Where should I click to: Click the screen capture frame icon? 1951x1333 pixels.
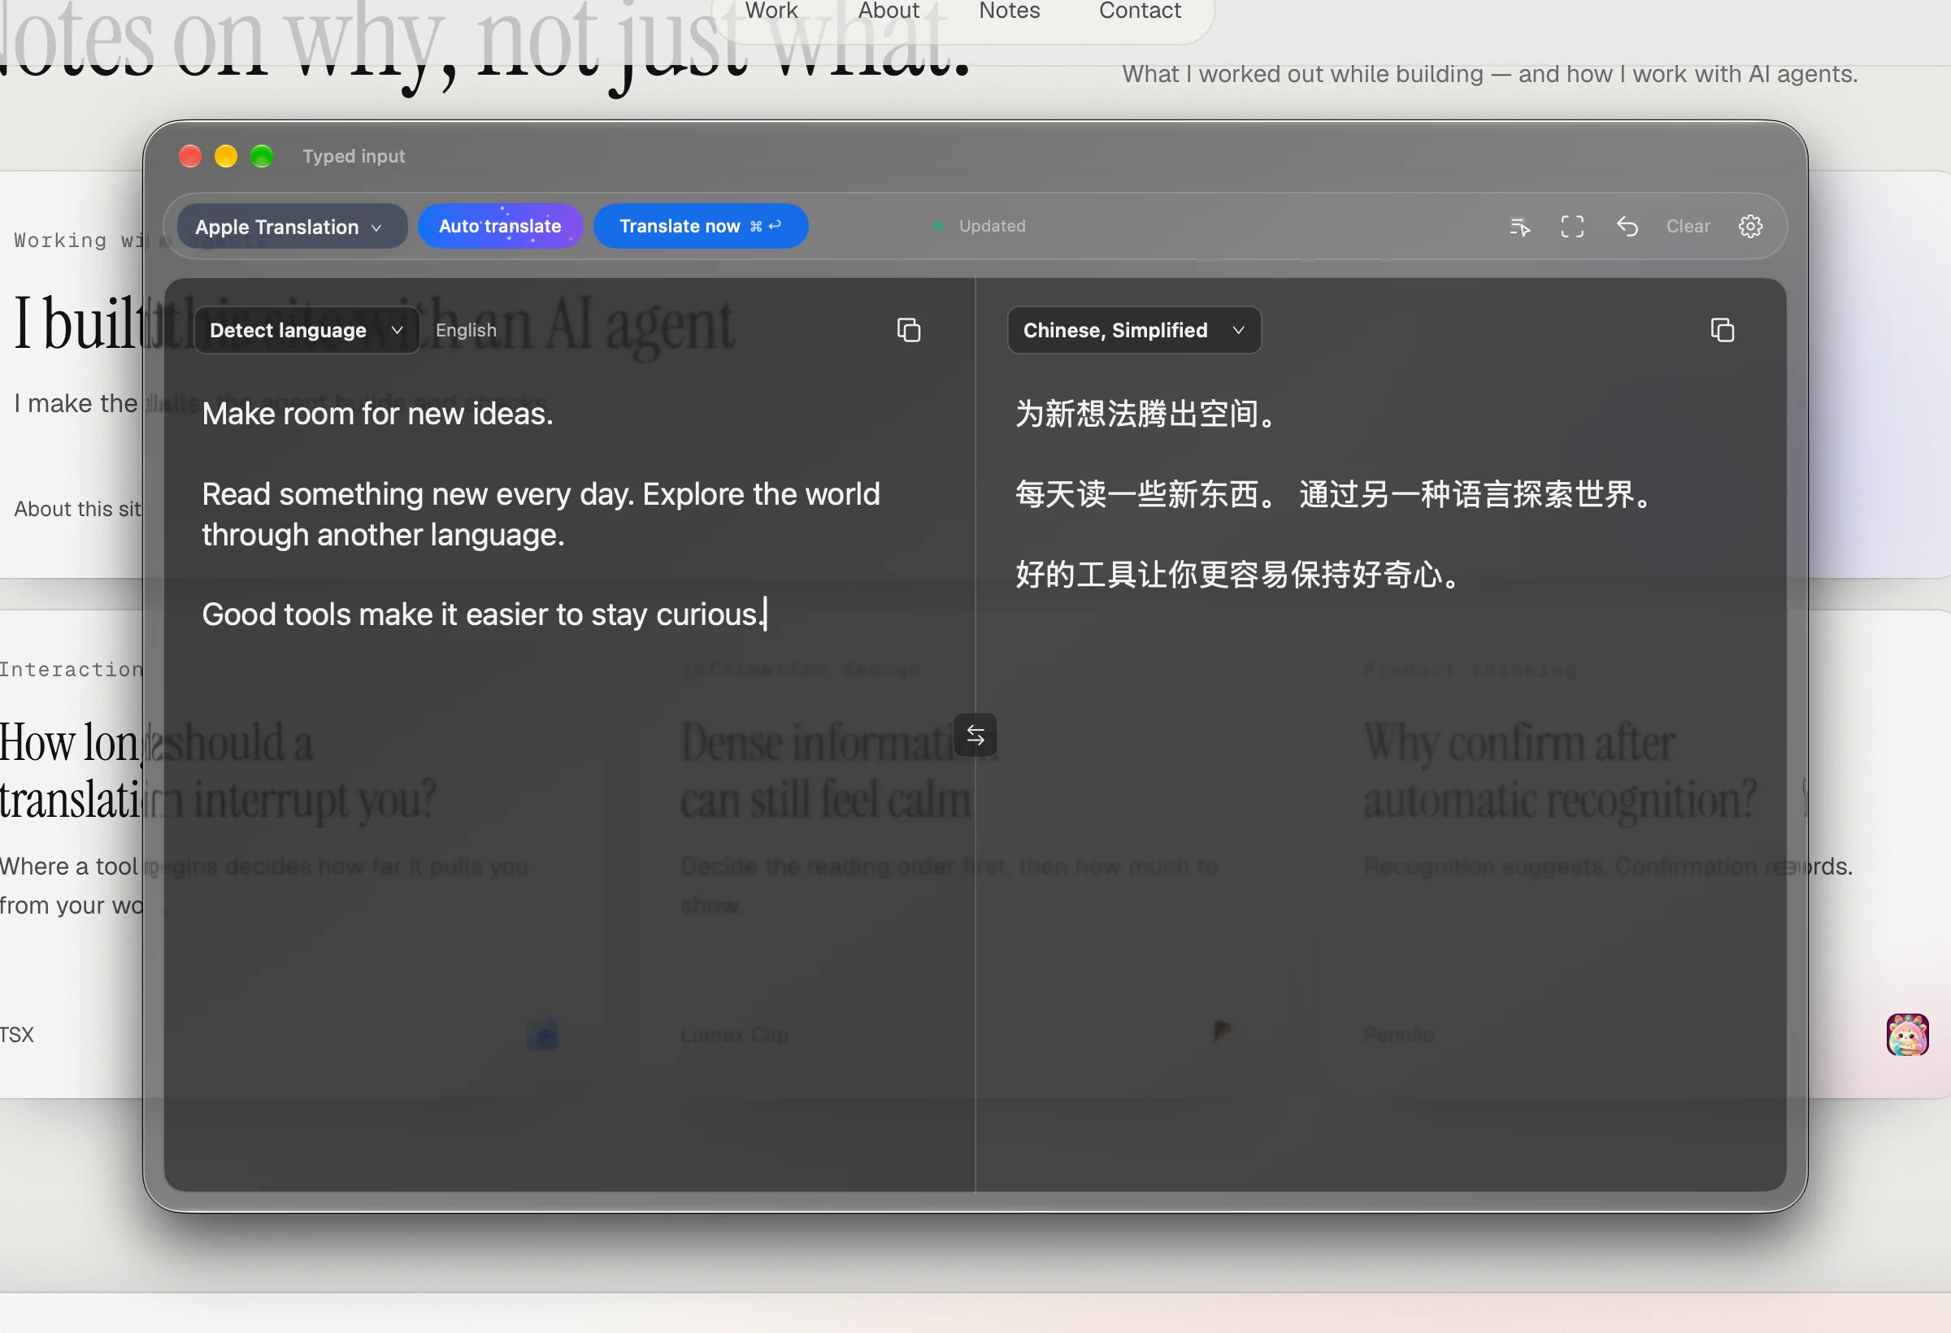pos(1572,226)
